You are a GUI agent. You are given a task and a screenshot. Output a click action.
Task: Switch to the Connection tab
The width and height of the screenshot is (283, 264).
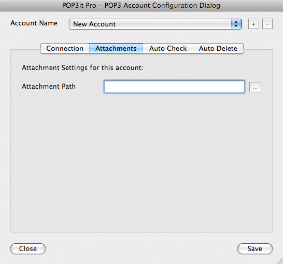tap(65, 48)
